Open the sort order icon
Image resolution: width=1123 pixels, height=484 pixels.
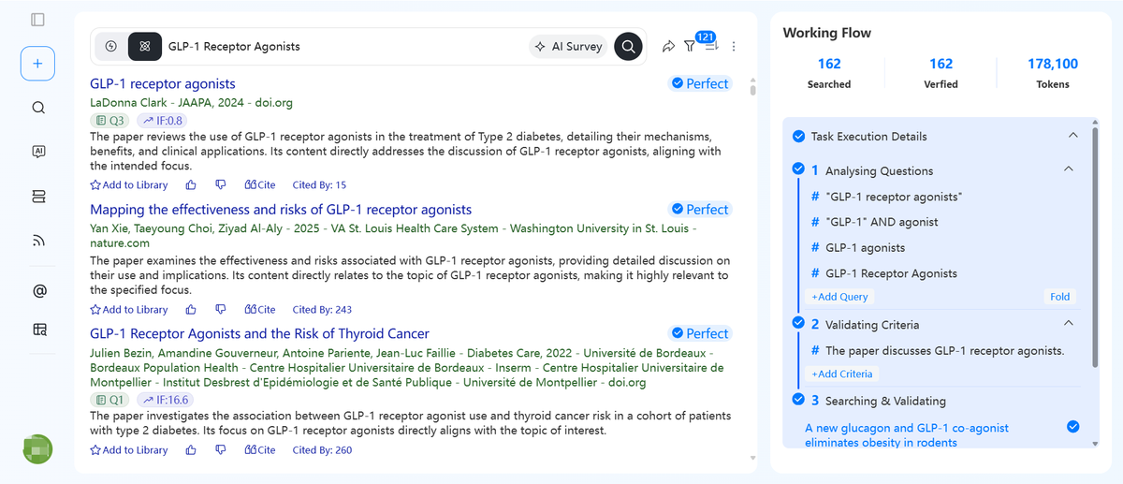(710, 46)
